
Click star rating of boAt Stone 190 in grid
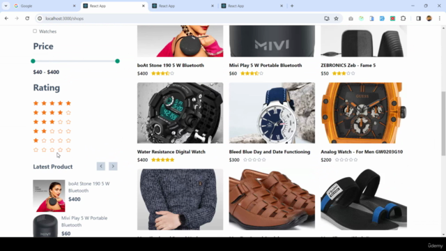(162, 73)
